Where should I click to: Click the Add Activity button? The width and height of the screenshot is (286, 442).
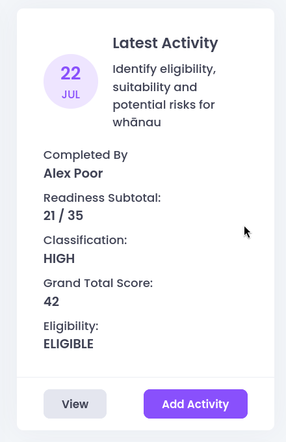pyautogui.click(x=196, y=404)
